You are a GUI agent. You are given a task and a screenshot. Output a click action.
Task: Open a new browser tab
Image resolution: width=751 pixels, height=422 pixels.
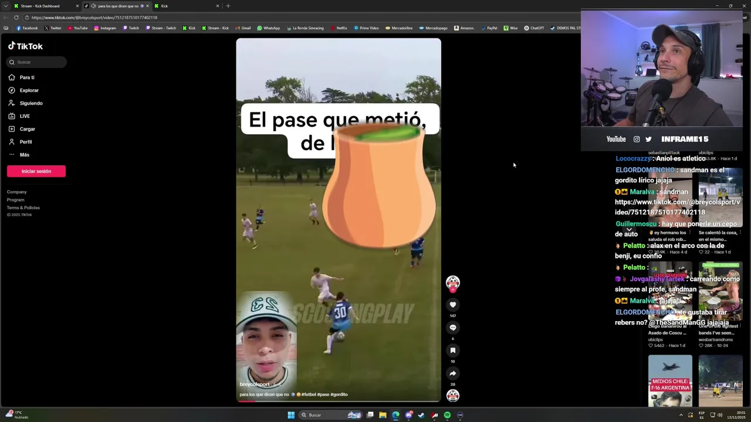[228, 6]
